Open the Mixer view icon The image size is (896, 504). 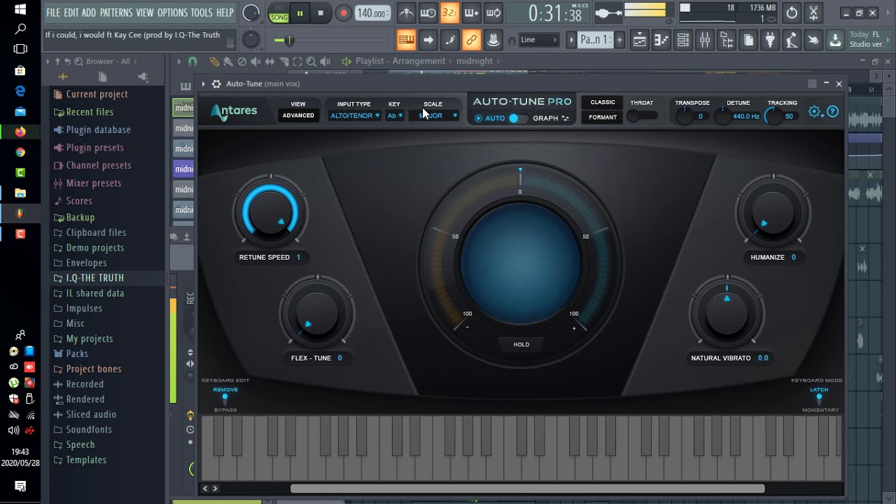point(705,40)
